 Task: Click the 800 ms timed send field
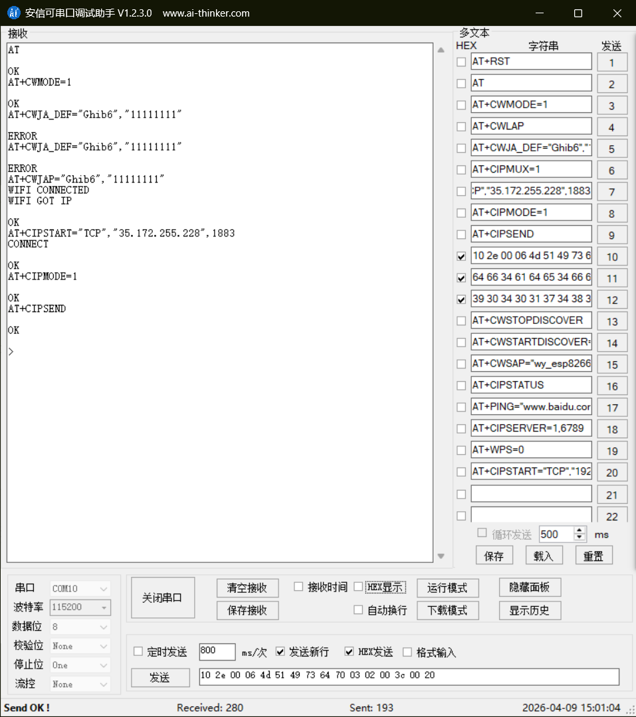[217, 651]
